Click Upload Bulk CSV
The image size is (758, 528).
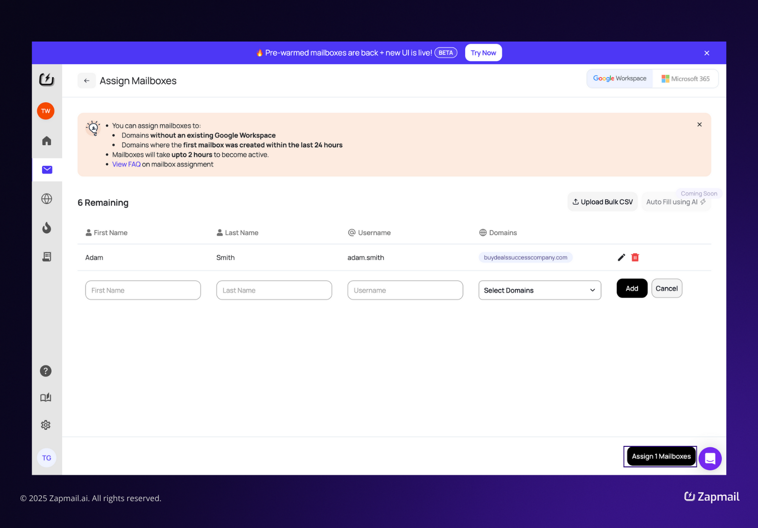click(x=602, y=202)
